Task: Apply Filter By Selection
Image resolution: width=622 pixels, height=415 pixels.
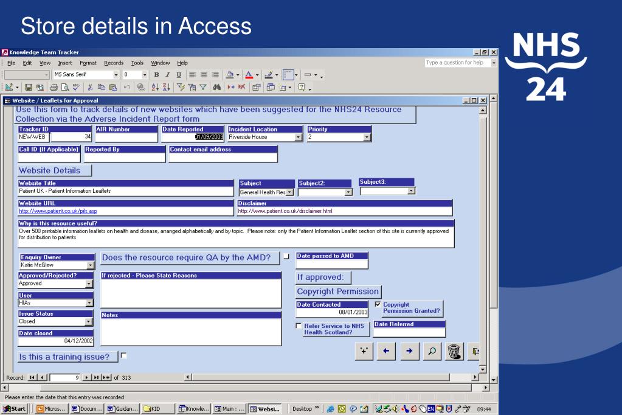Action: [181, 88]
